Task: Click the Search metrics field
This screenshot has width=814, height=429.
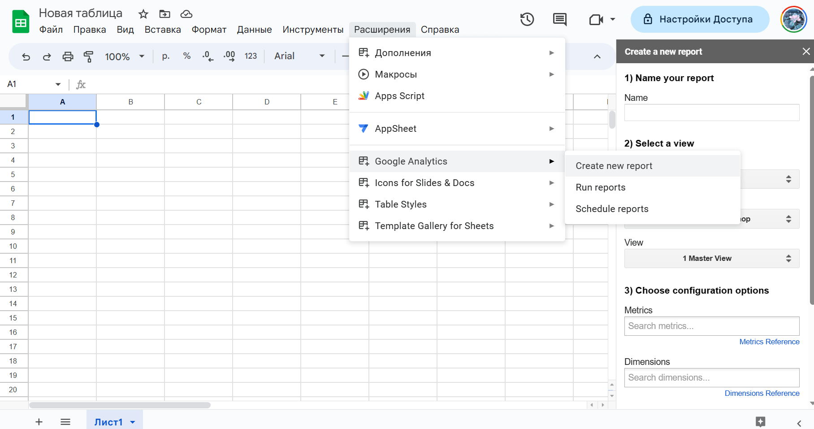Action: (x=712, y=326)
